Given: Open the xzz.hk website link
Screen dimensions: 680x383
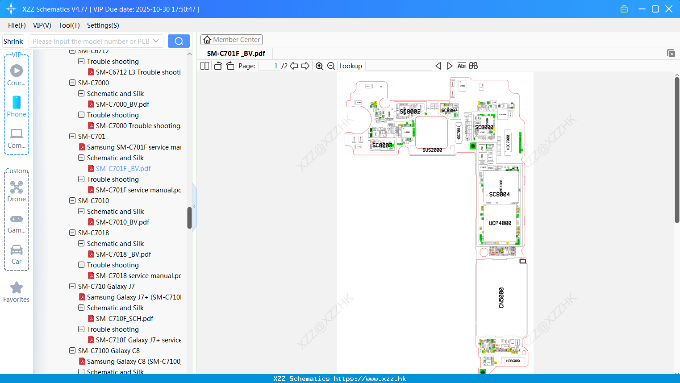Looking at the screenshot, I should [x=370, y=379].
